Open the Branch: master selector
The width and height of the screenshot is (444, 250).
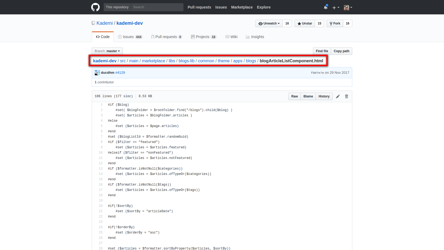pyautogui.click(x=107, y=51)
